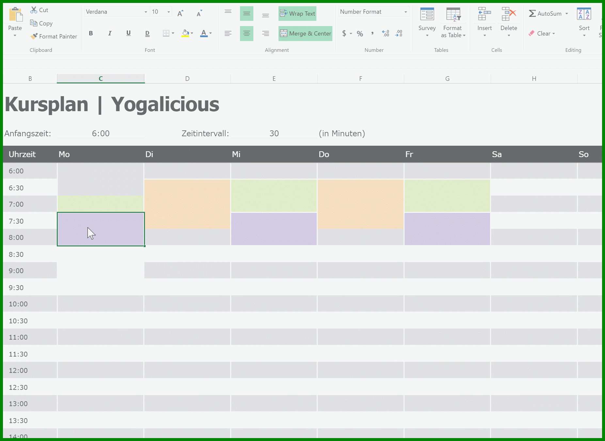The image size is (605, 441).
Task: Click the 12:00 time label
Action: click(x=18, y=371)
